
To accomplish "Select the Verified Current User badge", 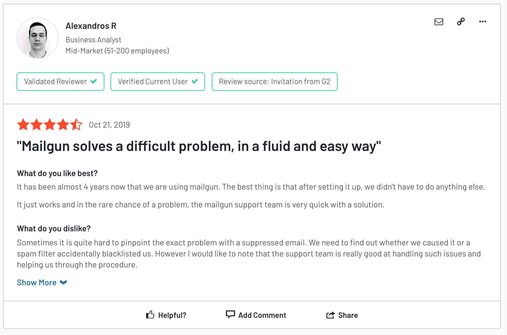I will coord(158,82).
